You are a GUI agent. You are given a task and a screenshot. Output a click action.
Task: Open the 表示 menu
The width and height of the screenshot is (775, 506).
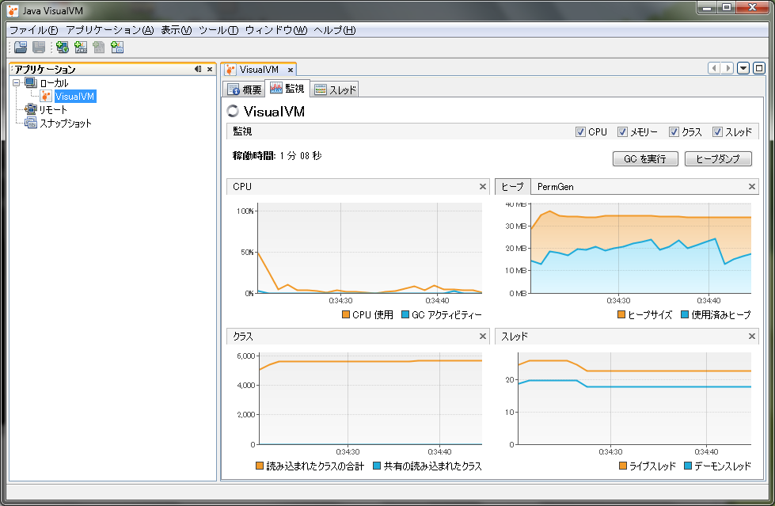176,30
